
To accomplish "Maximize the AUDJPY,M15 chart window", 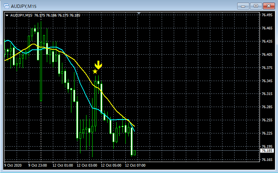I will click(x=256, y=6).
